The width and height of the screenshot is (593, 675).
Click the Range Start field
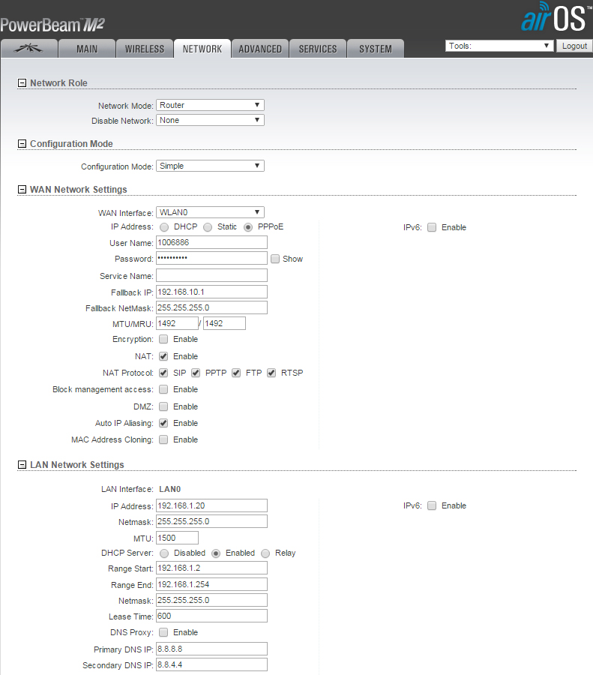point(211,568)
